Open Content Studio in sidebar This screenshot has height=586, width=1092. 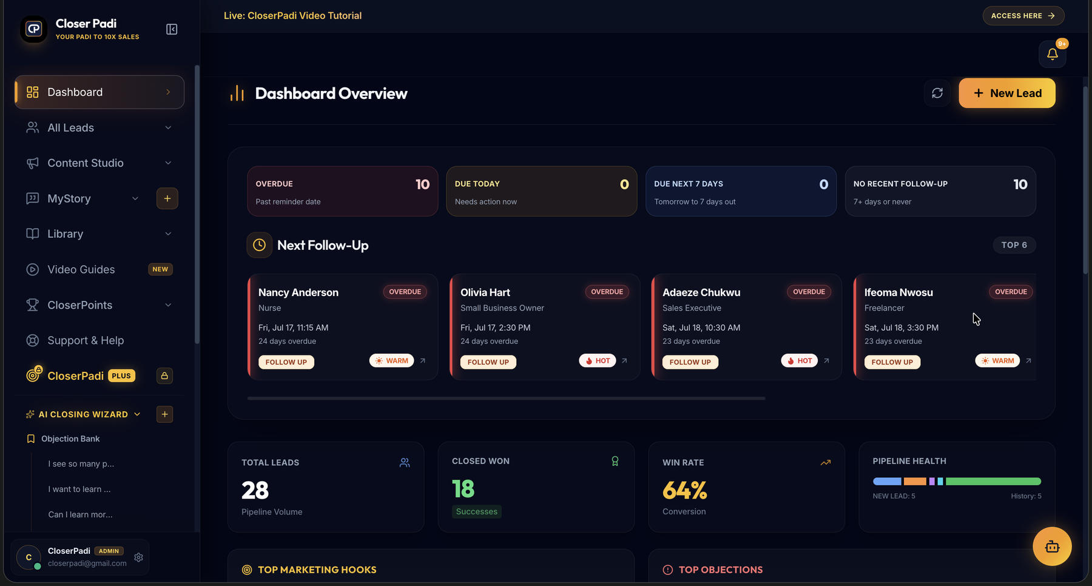coord(99,163)
